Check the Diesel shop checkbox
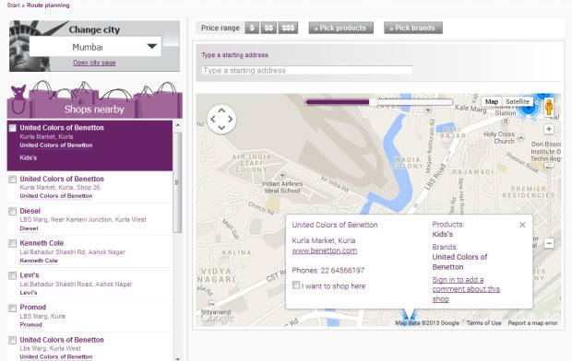572x361 pixels. coord(12,211)
